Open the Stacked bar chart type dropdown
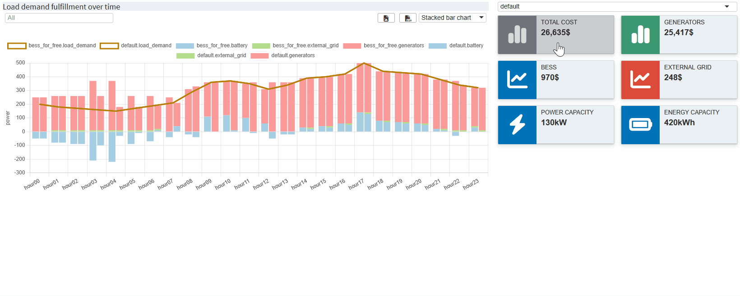740x296 pixels. coord(452,18)
